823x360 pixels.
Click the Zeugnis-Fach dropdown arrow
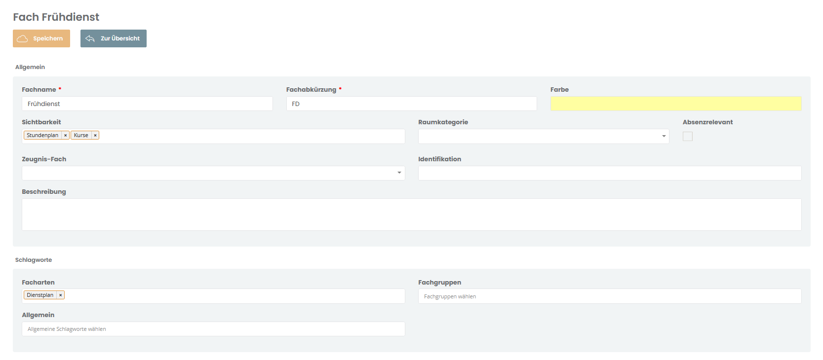pos(399,173)
